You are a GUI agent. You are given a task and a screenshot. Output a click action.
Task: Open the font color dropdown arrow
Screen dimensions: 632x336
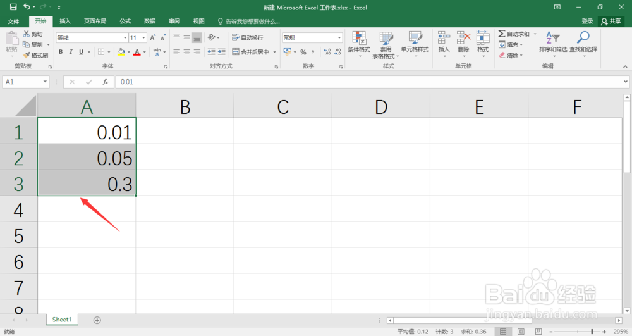145,52
